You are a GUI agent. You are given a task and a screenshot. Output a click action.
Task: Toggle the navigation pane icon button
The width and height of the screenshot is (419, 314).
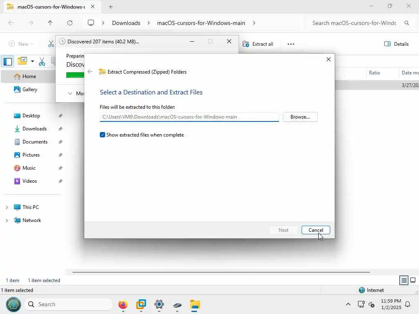click(x=8, y=62)
